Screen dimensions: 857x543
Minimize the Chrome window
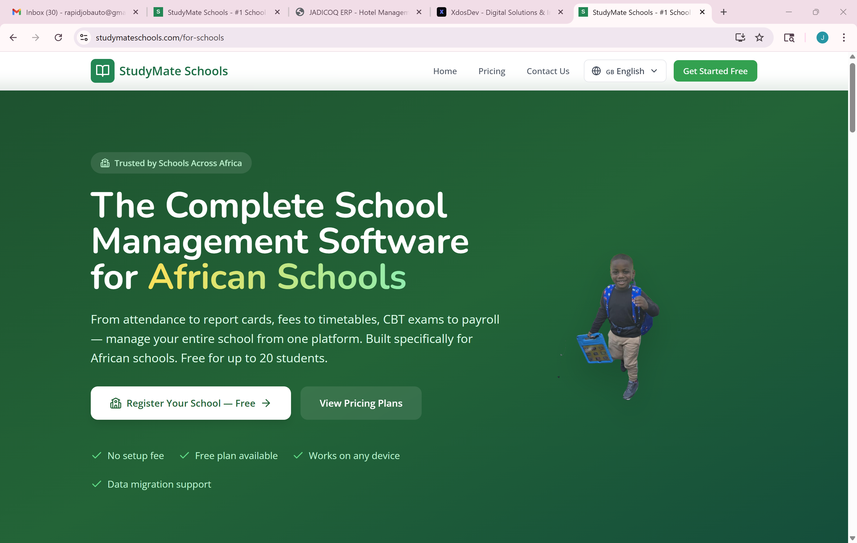789,12
